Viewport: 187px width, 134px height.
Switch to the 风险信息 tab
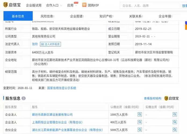pyautogui.click(x=47, y=16)
